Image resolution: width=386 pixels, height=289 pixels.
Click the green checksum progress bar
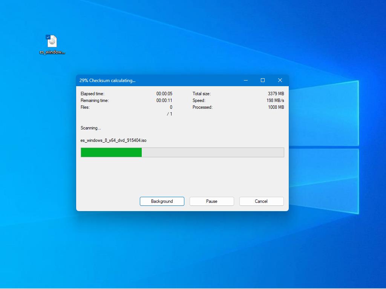[x=182, y=152]
